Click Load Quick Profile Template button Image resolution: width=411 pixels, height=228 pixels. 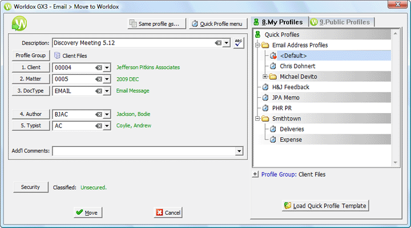325,206
